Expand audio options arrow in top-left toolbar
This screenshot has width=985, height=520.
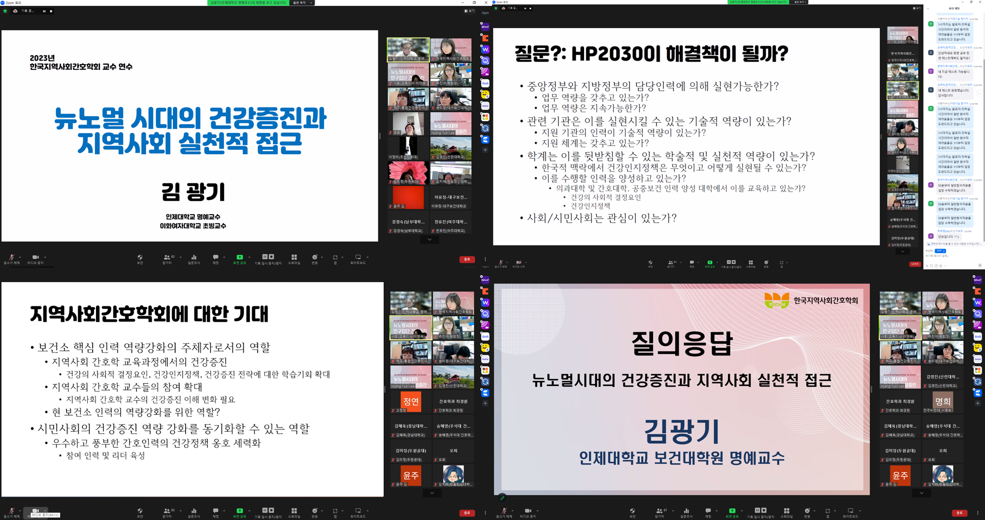coord(20,257)
